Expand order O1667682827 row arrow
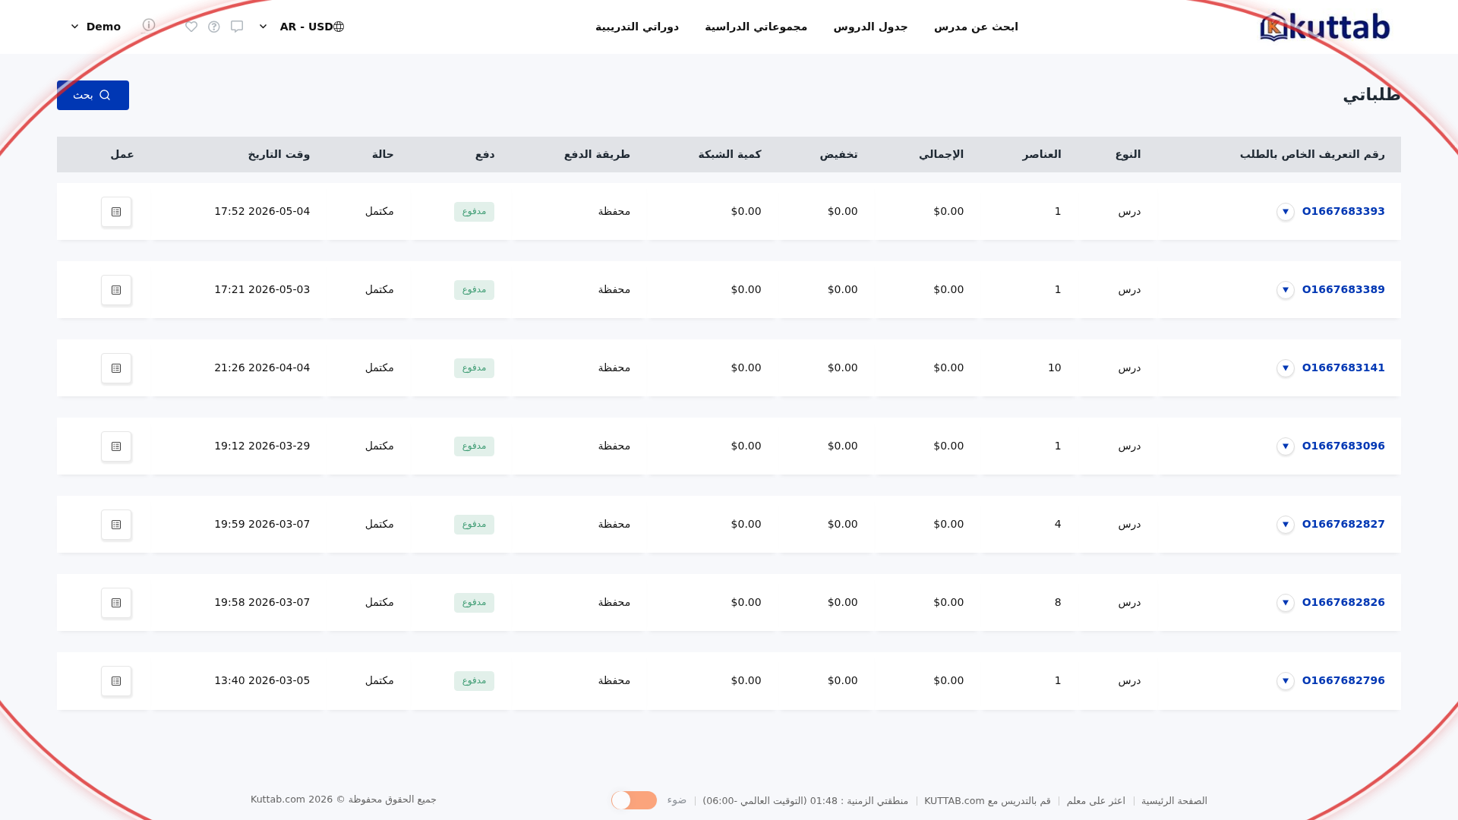Screen dimensions: 1458x820 click(1286, 525)
